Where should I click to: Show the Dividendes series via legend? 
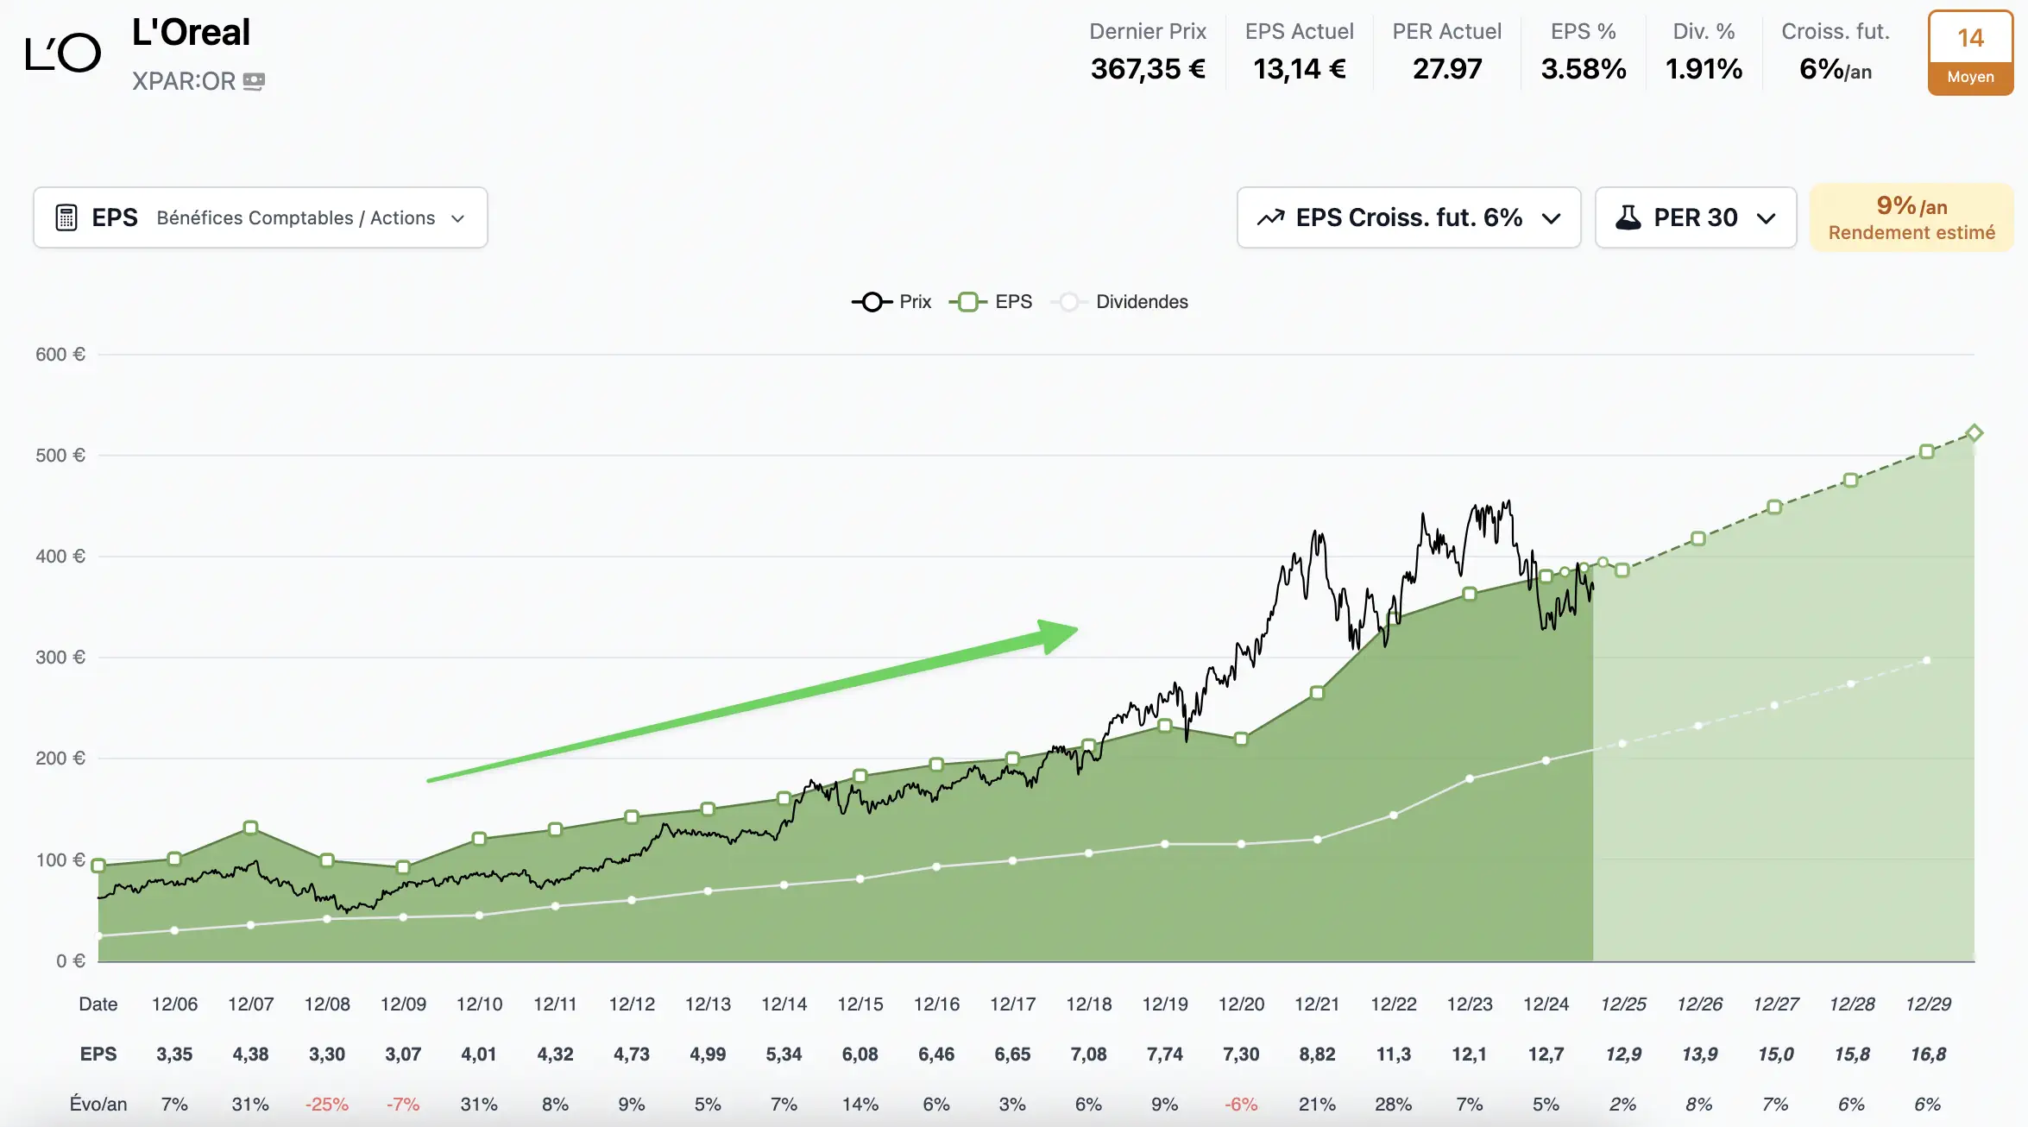point(1120,302)
